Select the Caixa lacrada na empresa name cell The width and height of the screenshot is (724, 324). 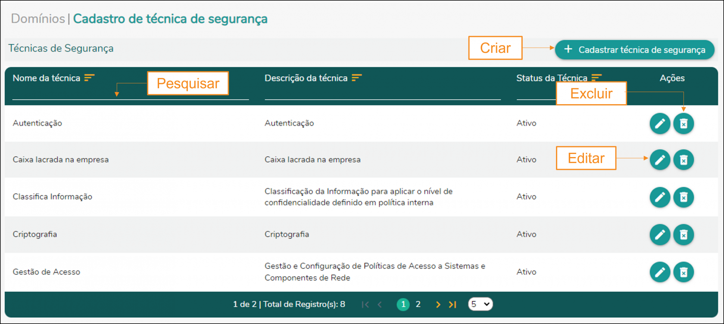coord(61,160)
